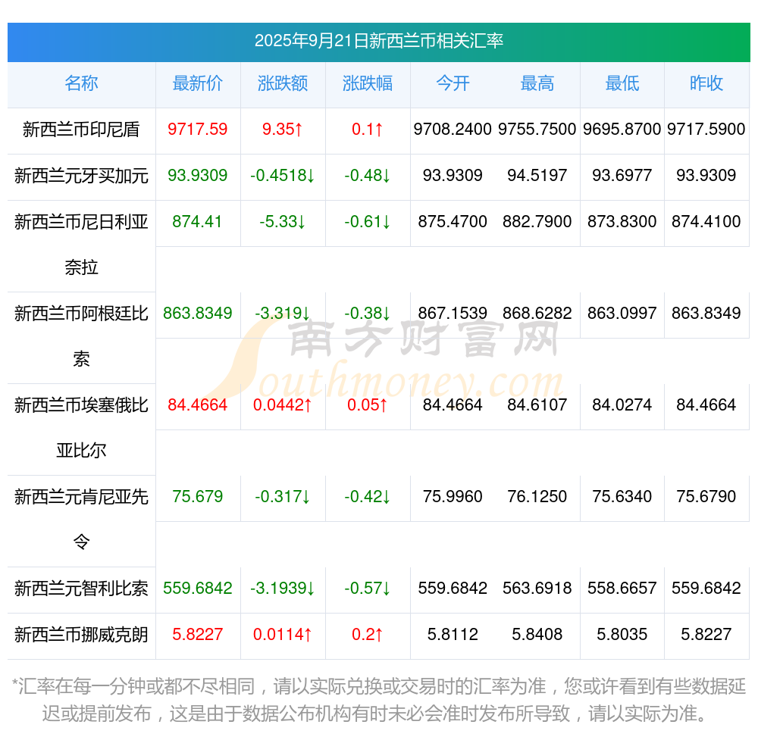Viewport: 758px width, 737px height.
Task: Click open value 9708.2400
Action: (453, 130)
